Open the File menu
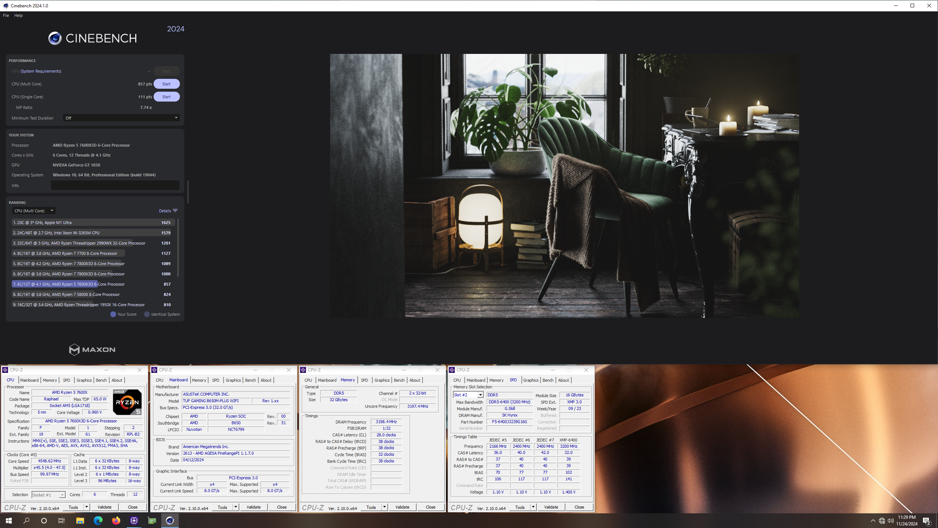Viewport: 938px width, 528px height. click(x=6, y=15)
